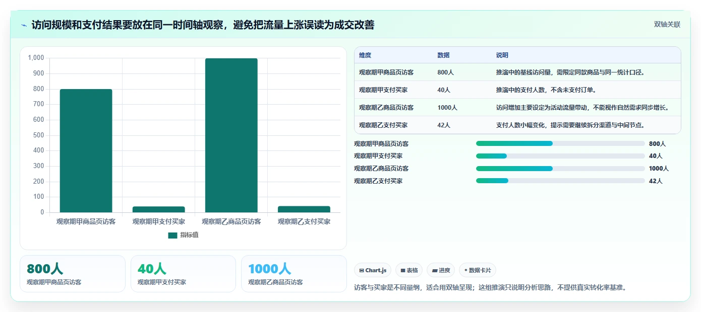The height and width of the screenshot is (312, 701).
Task: Click the tall chart bar for 观察期甲商品页访客
Action: pos(86,151)
